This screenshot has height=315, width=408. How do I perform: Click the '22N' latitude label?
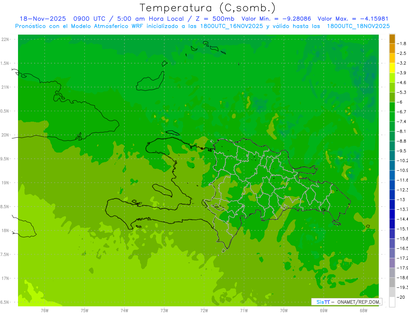pos(5,39)
